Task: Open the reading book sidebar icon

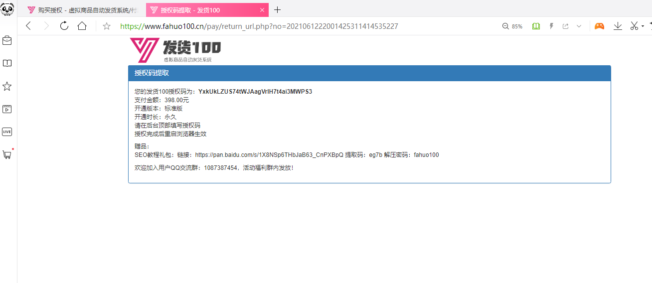Action: tap(7, 63)
